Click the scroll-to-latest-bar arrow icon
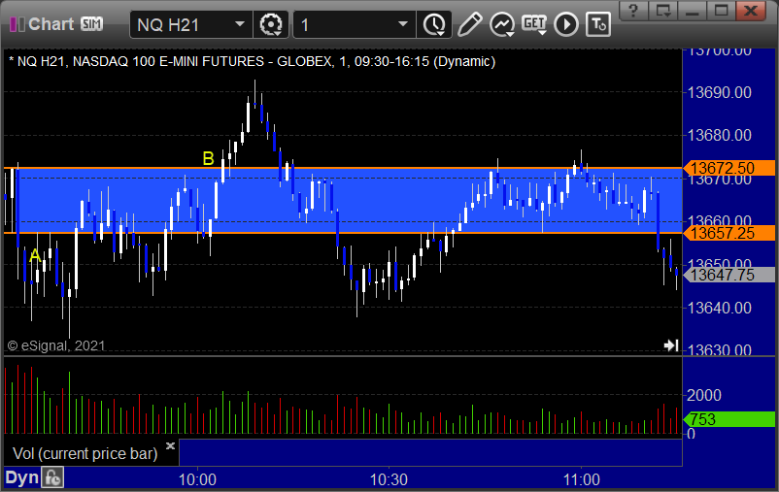 pyautogui.click(x=671, y=345)
